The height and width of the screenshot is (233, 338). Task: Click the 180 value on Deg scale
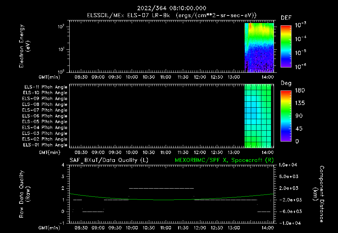(300, 91)
